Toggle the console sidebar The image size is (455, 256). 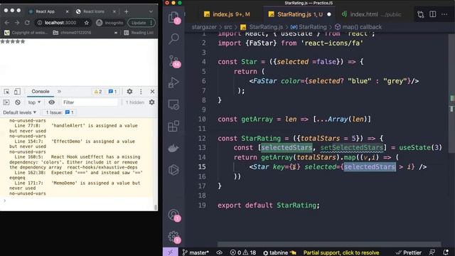6,102
